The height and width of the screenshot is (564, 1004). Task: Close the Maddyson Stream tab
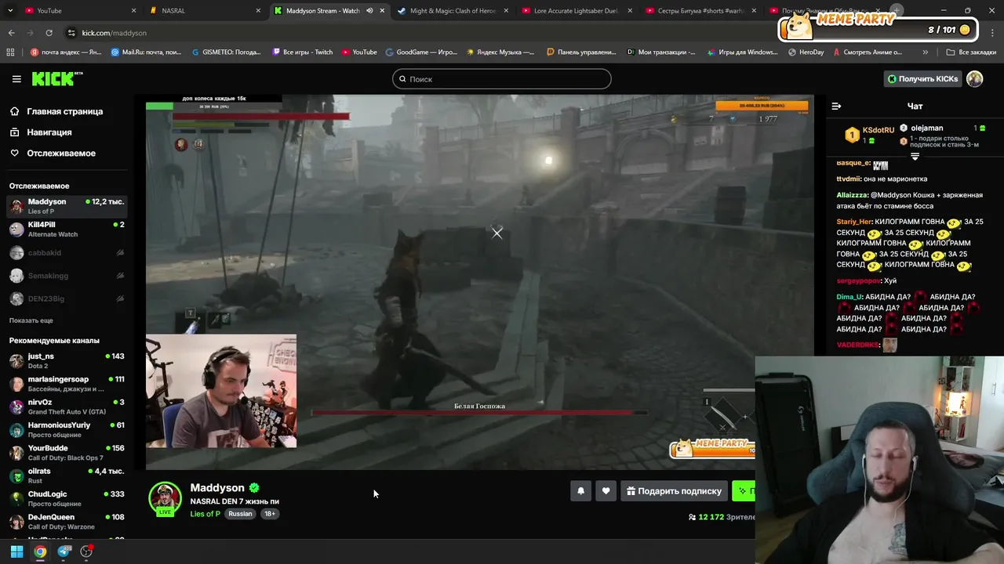(382, 11)
